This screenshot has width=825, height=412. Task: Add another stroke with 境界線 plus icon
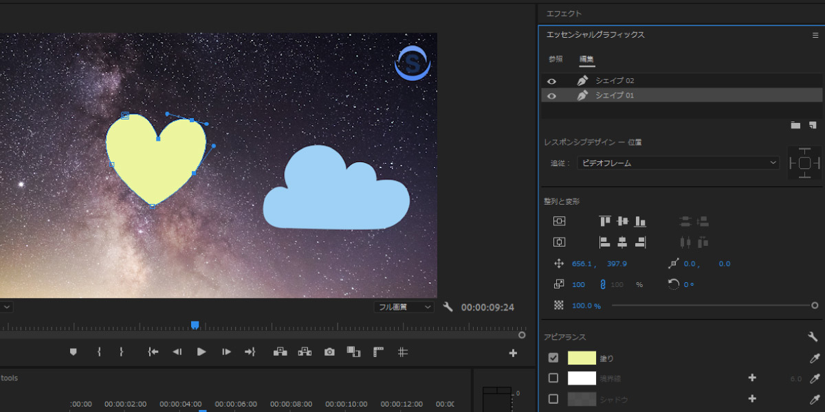(x=752, y=378)
